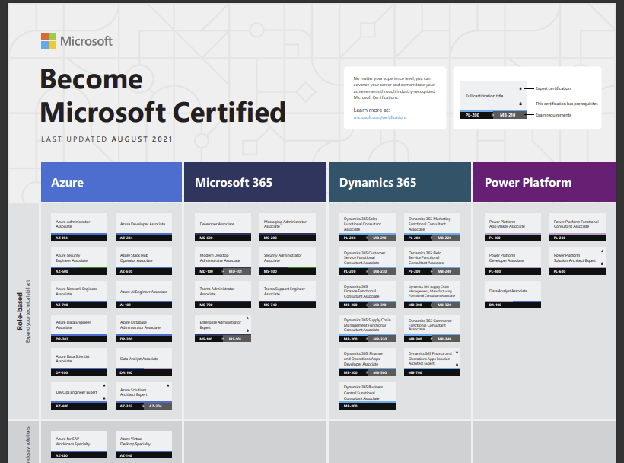
Task: Open Azure Virtual Desktop Specialty card
Action: click(144, 445)
